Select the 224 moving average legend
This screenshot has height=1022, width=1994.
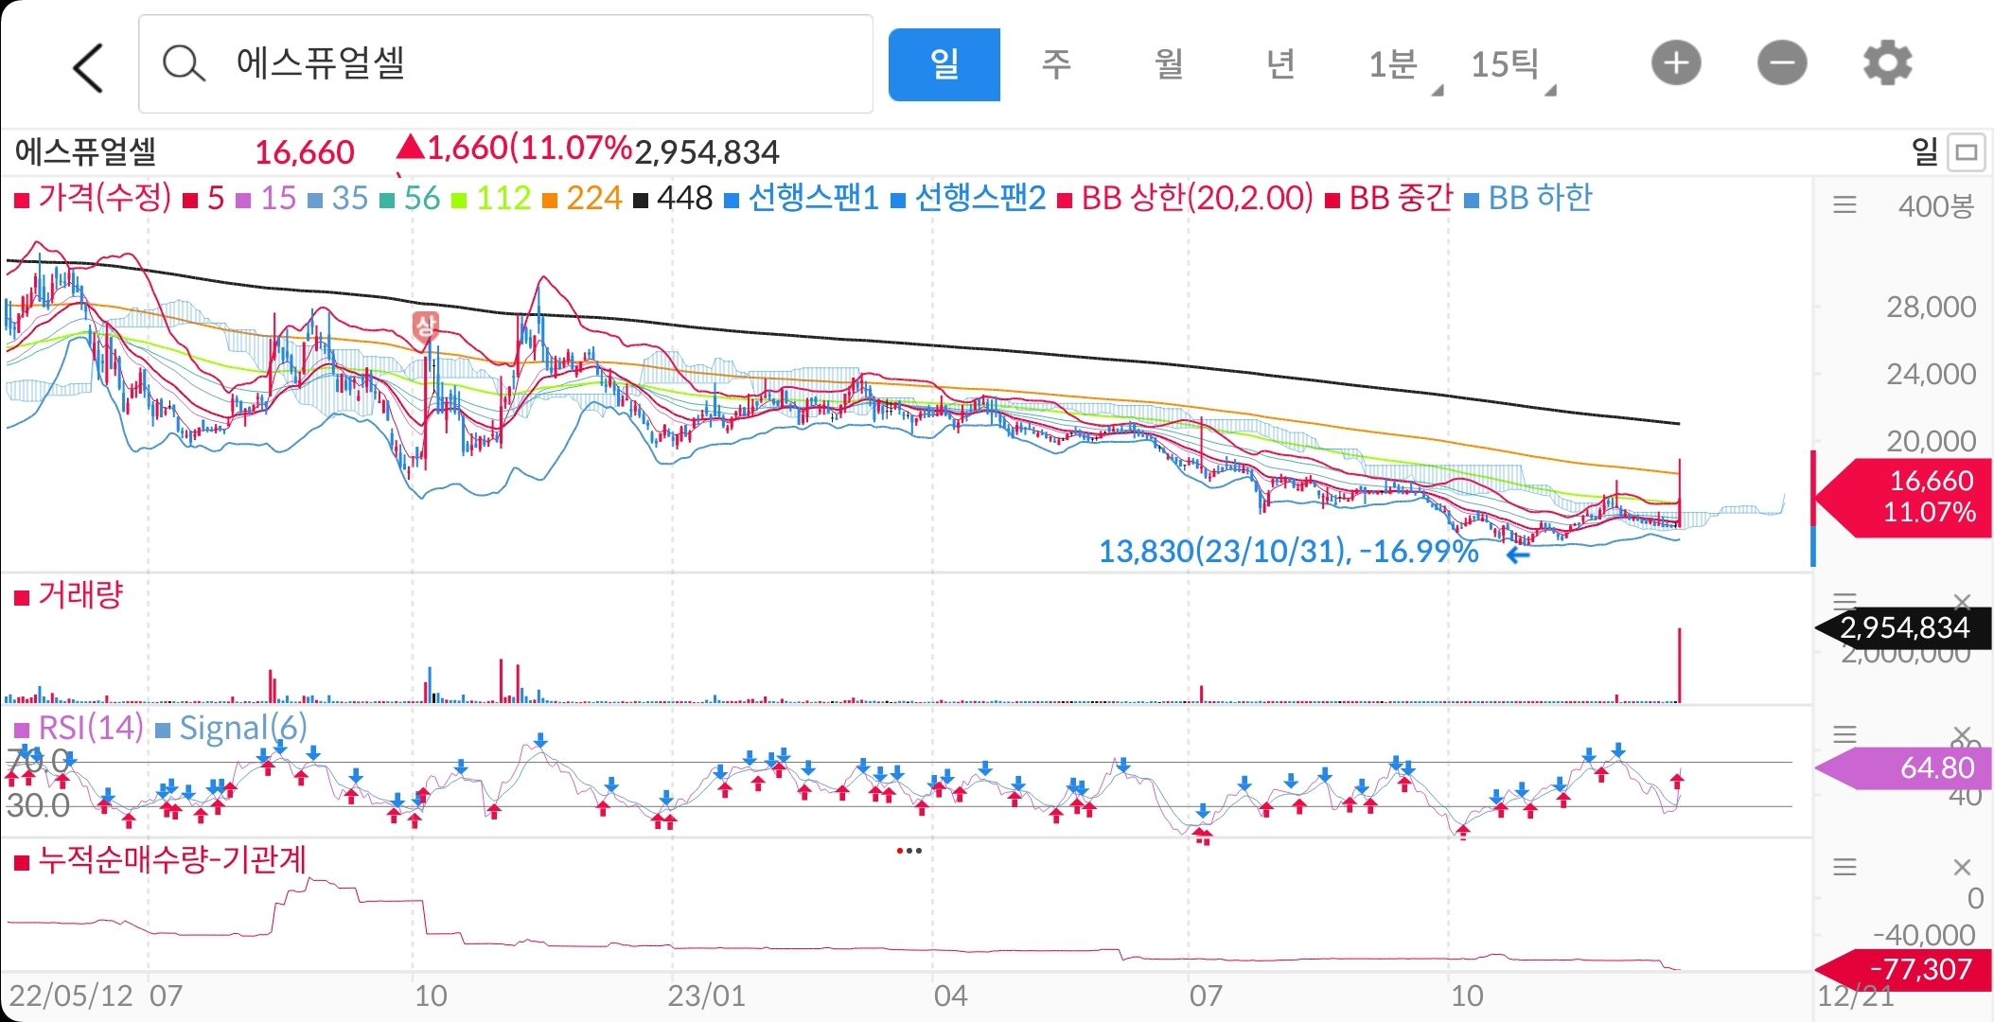[582, 198]
